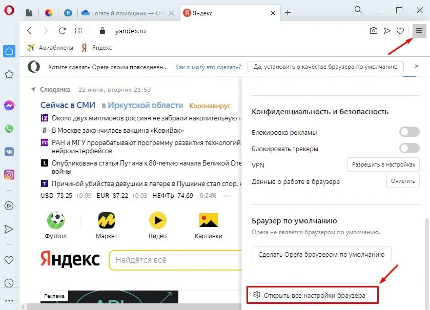Open My Flow arrow in the sidebar
The height and width of the screenshot is (310, 430).
point(9,229)
